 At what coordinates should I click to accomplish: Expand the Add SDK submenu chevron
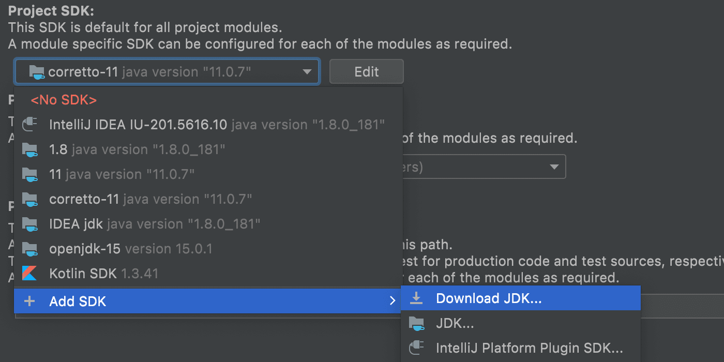point(392,300)
